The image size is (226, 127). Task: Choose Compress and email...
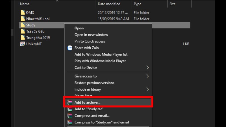pos(92,116)
